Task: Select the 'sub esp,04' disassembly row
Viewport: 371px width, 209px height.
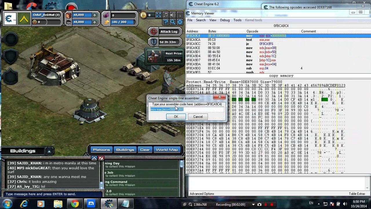Action: [278, 68]
